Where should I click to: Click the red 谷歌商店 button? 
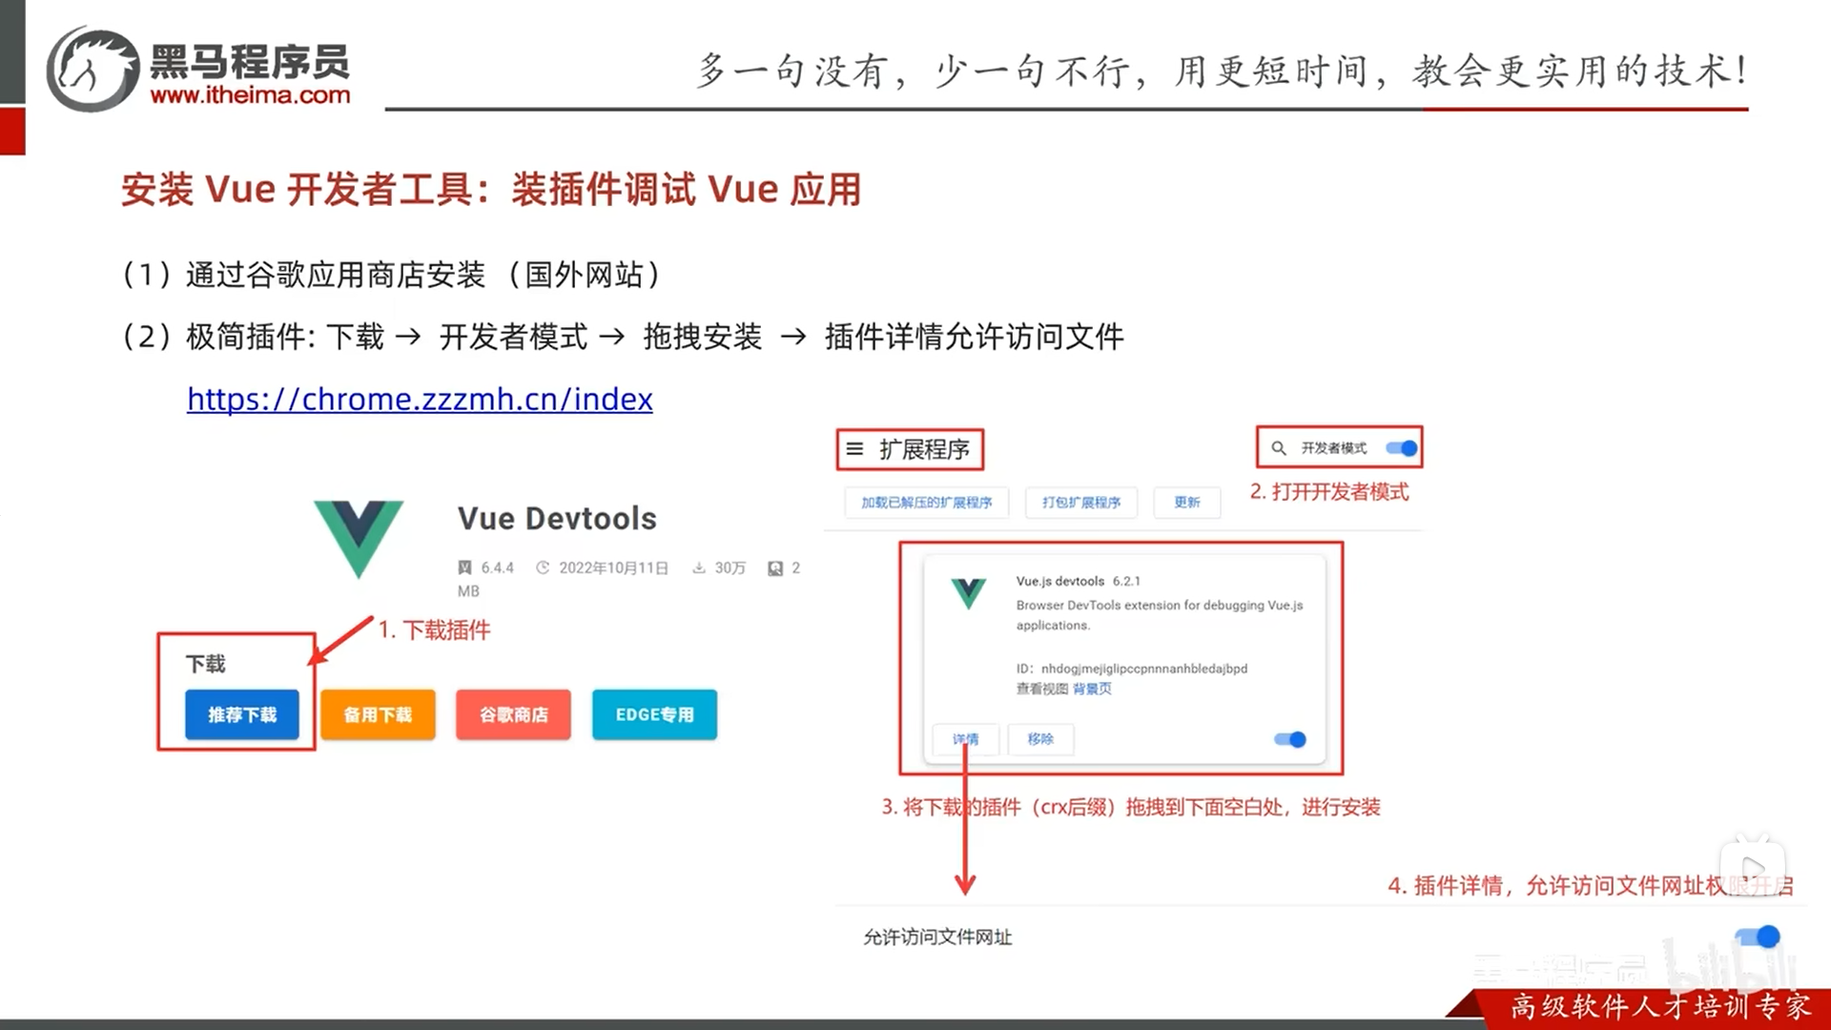513,714
